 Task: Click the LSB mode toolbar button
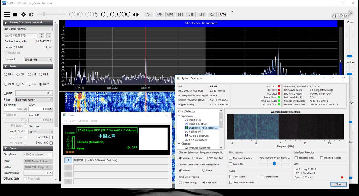[x=202, y=14]
